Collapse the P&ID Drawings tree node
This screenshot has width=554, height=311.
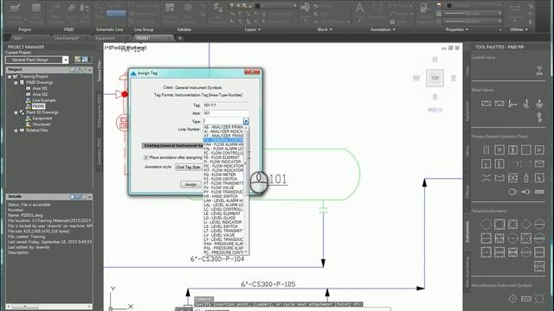coord(16,83)
